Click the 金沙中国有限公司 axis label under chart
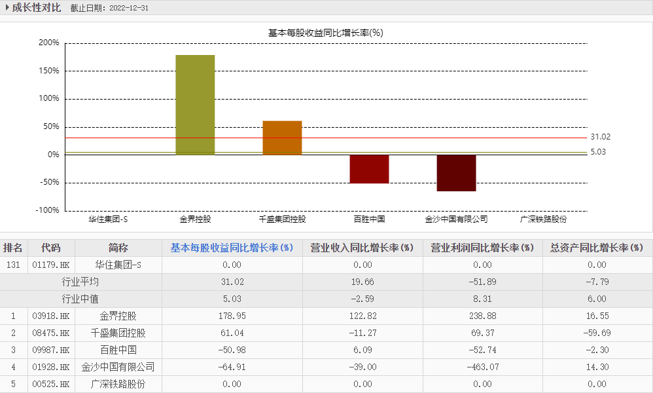Image resolution: width=653 pixels, height=393 pixels. pos(457,219)
